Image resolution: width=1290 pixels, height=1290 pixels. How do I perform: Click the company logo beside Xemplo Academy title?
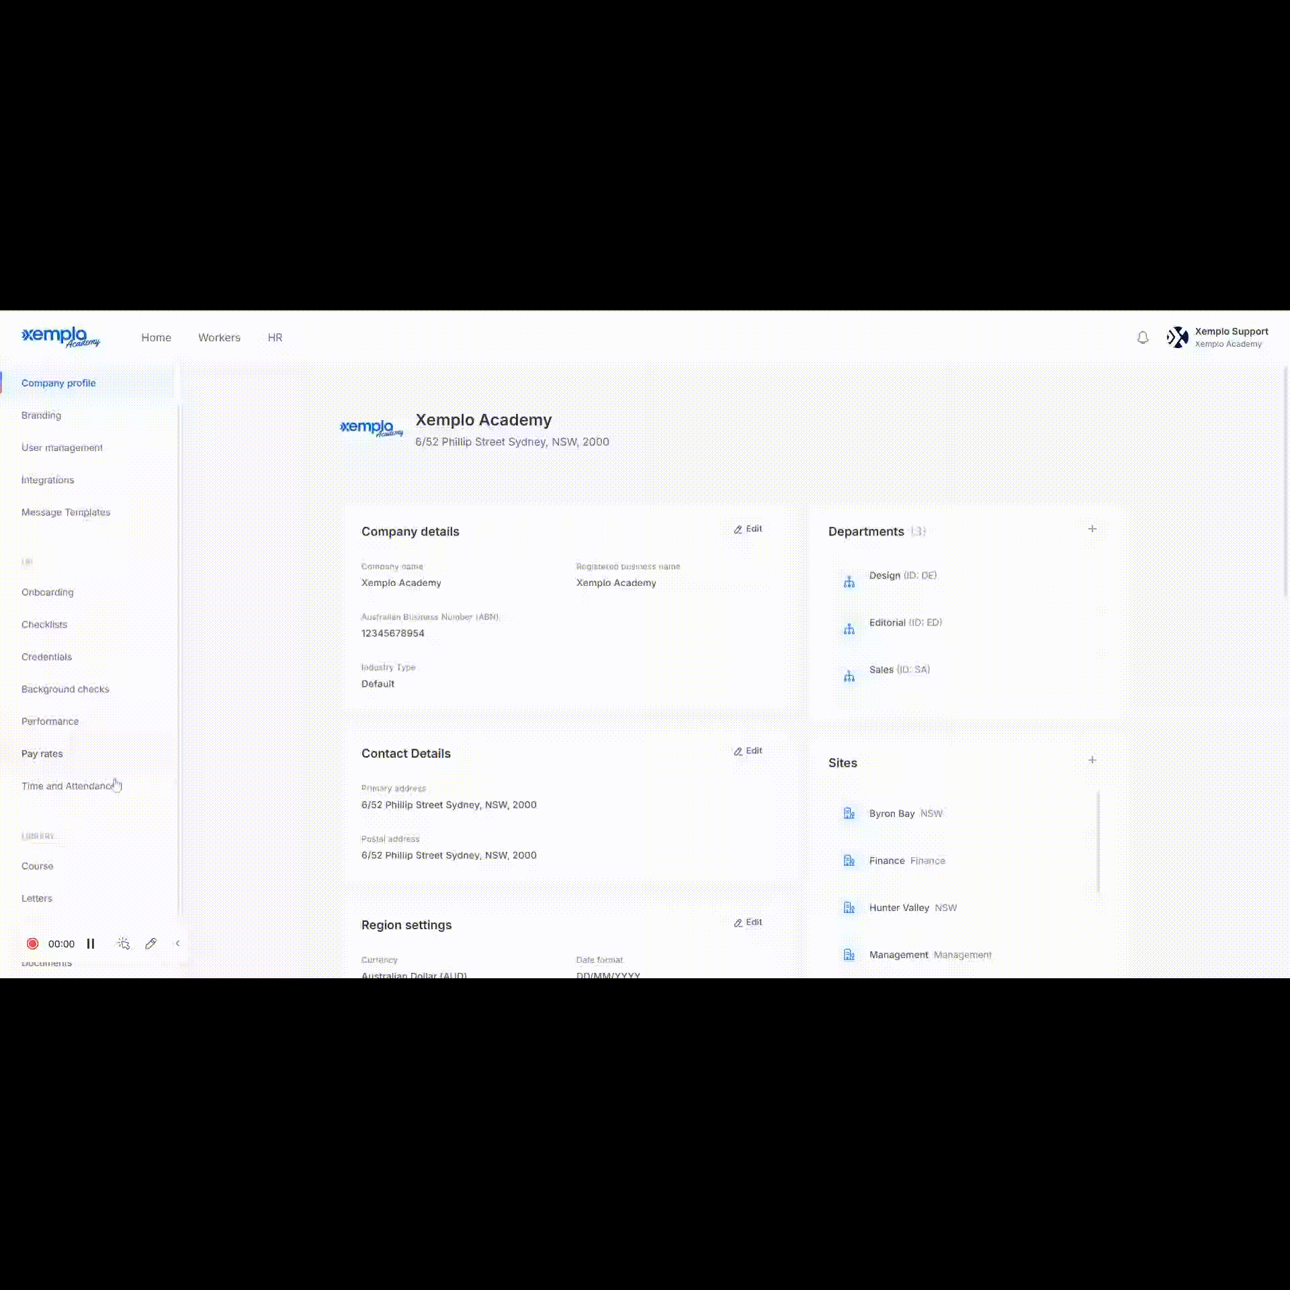point(372,428)
